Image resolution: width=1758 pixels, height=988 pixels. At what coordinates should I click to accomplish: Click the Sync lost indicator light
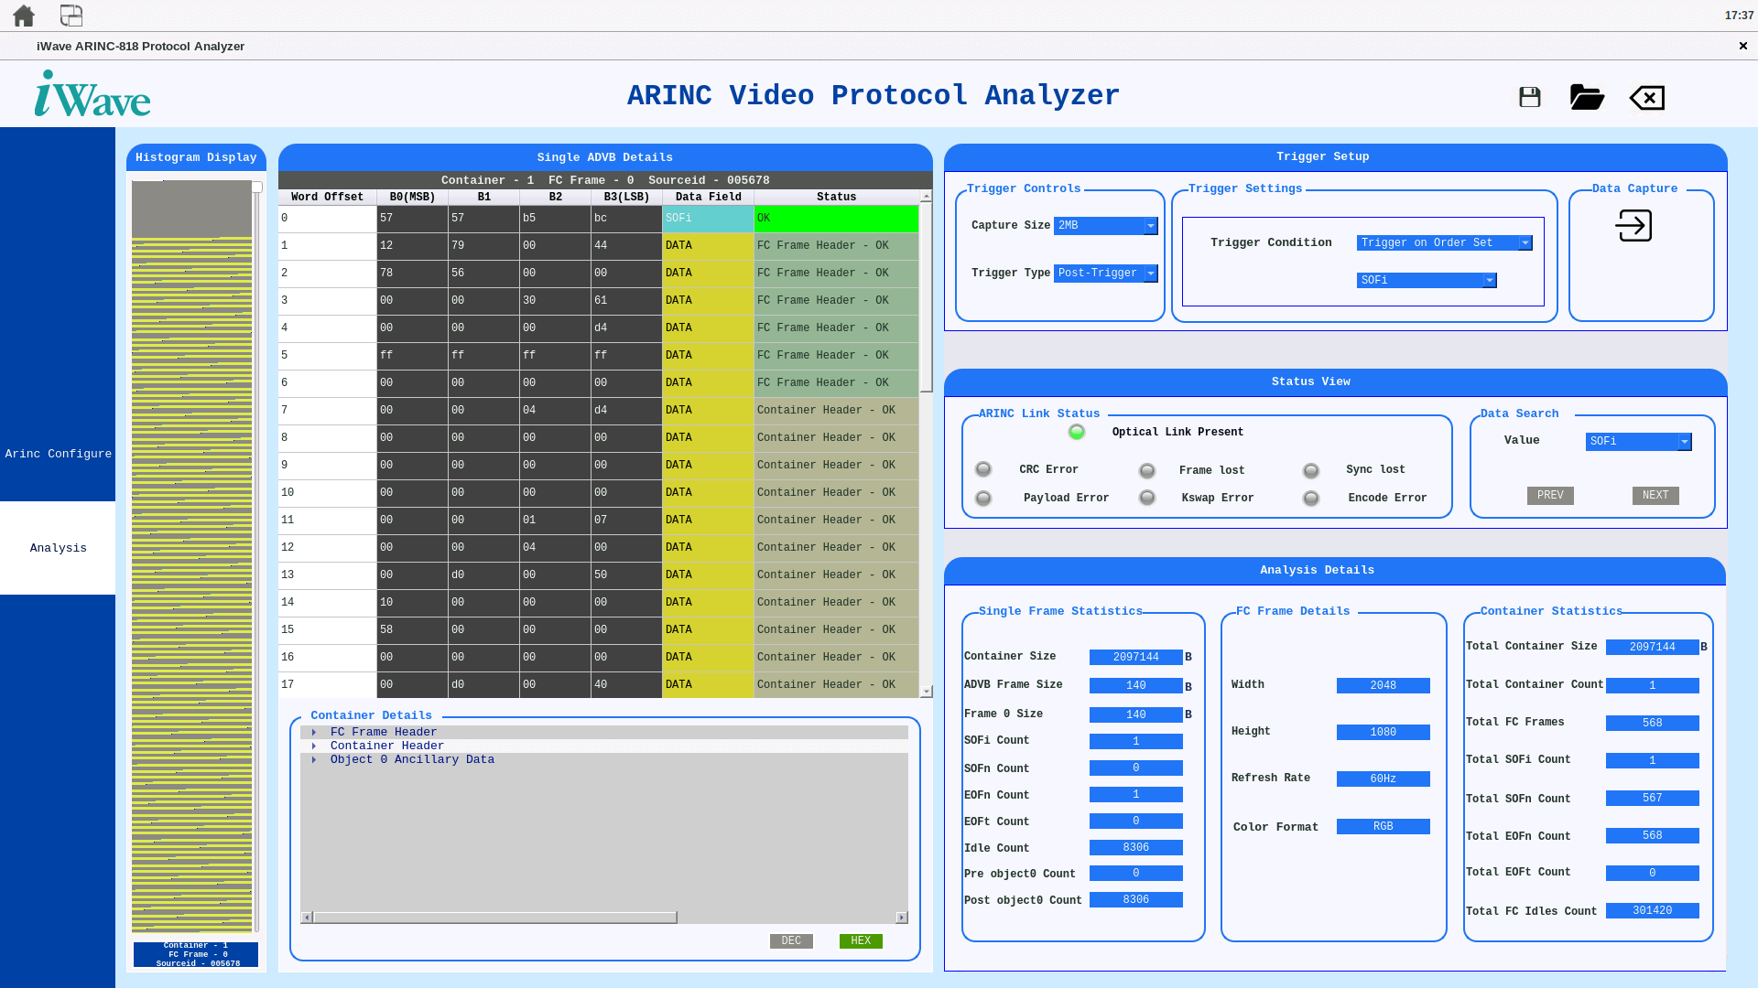pos(1311,470)
